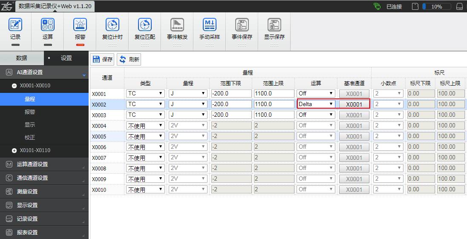Screen dimensions: 467x239
Task: Click the 刷新 refresh button
Action: click(x=129, y=60)
